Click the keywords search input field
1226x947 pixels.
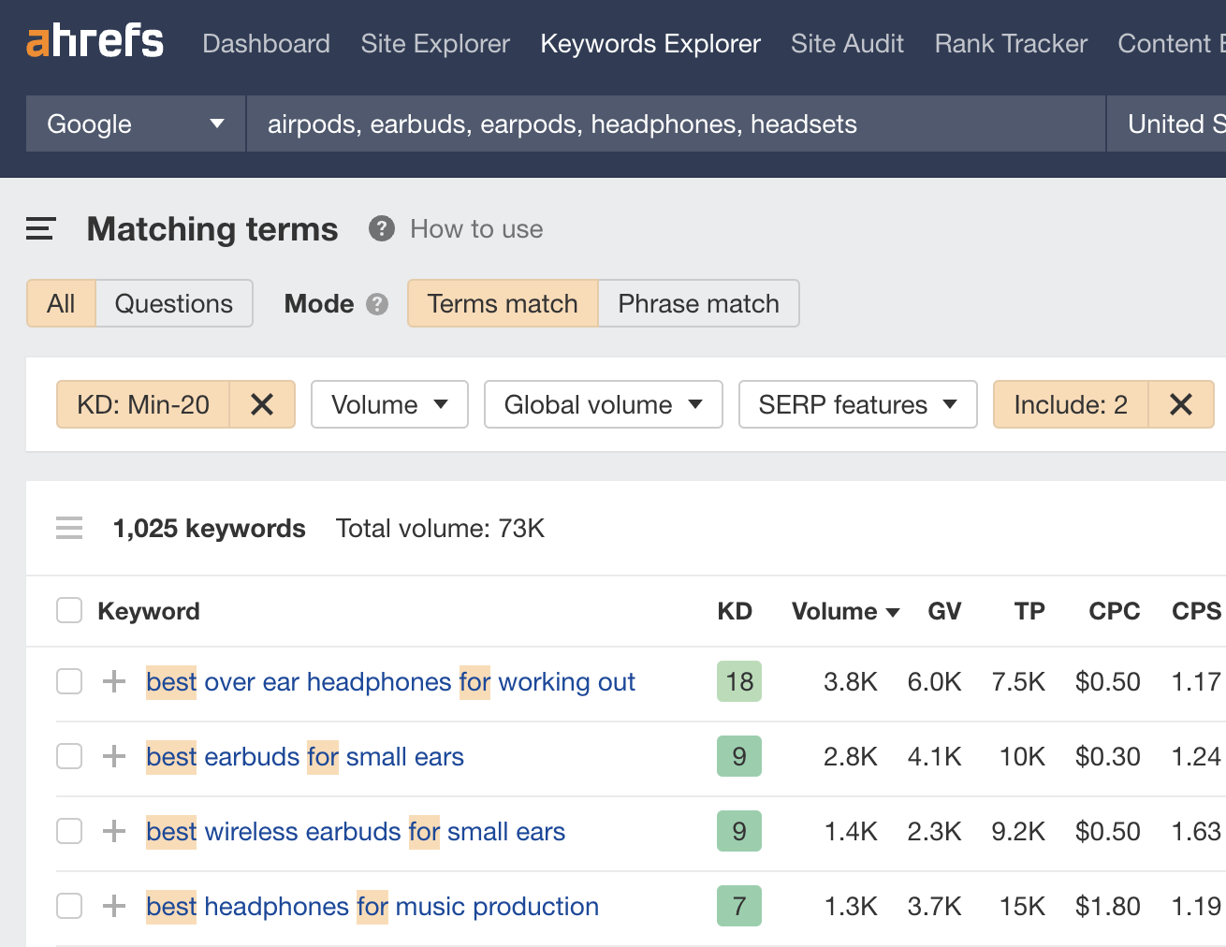(x=674, y=124)
